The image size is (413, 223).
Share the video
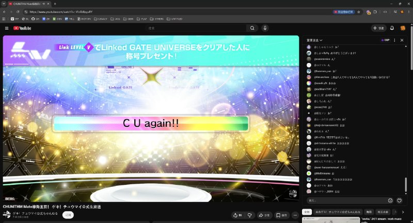click(x=264, y=215)
